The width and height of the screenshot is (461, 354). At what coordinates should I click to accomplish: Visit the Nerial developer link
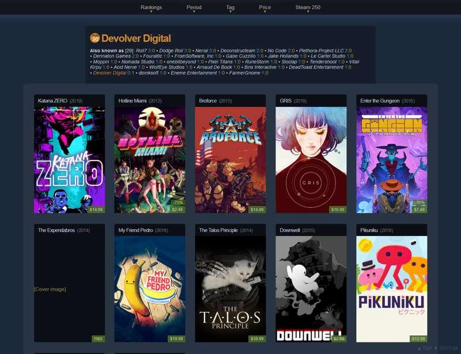[201, 51]
